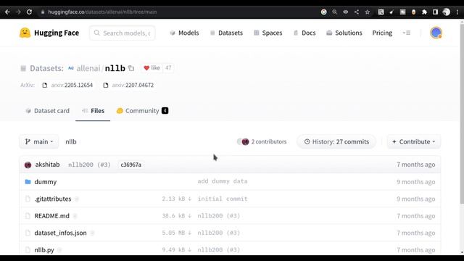Open commit hash c36967a
Screen dimensions: 464x261
pyautogui.click(x=130, y=165)
